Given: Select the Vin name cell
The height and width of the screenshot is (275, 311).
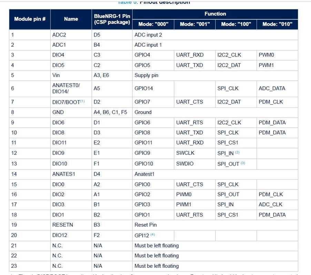Looking at the screenshot, I should [x=56, y=75].
